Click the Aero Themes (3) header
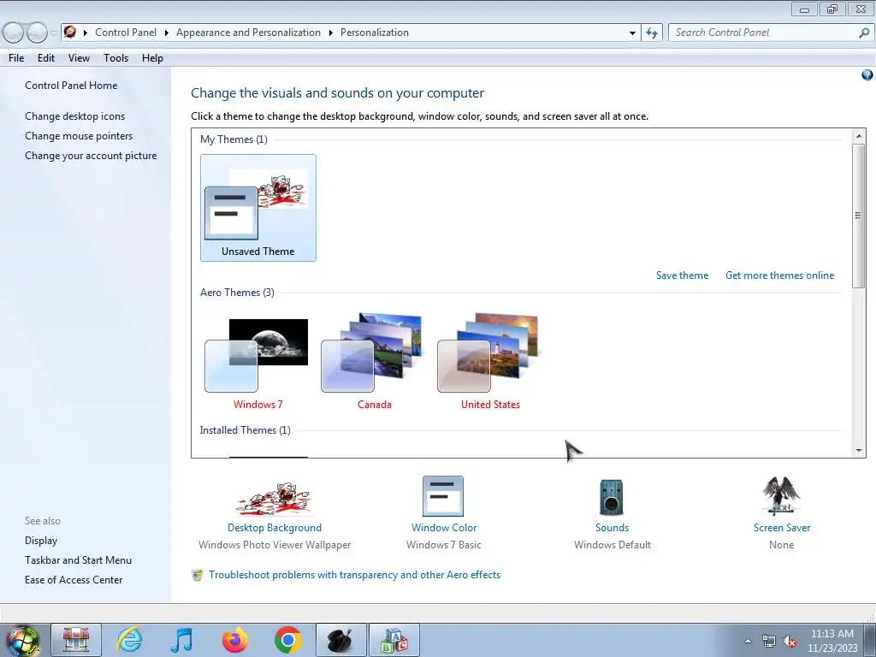The height and width of the screenshot is (657, 876). point(237,293)
